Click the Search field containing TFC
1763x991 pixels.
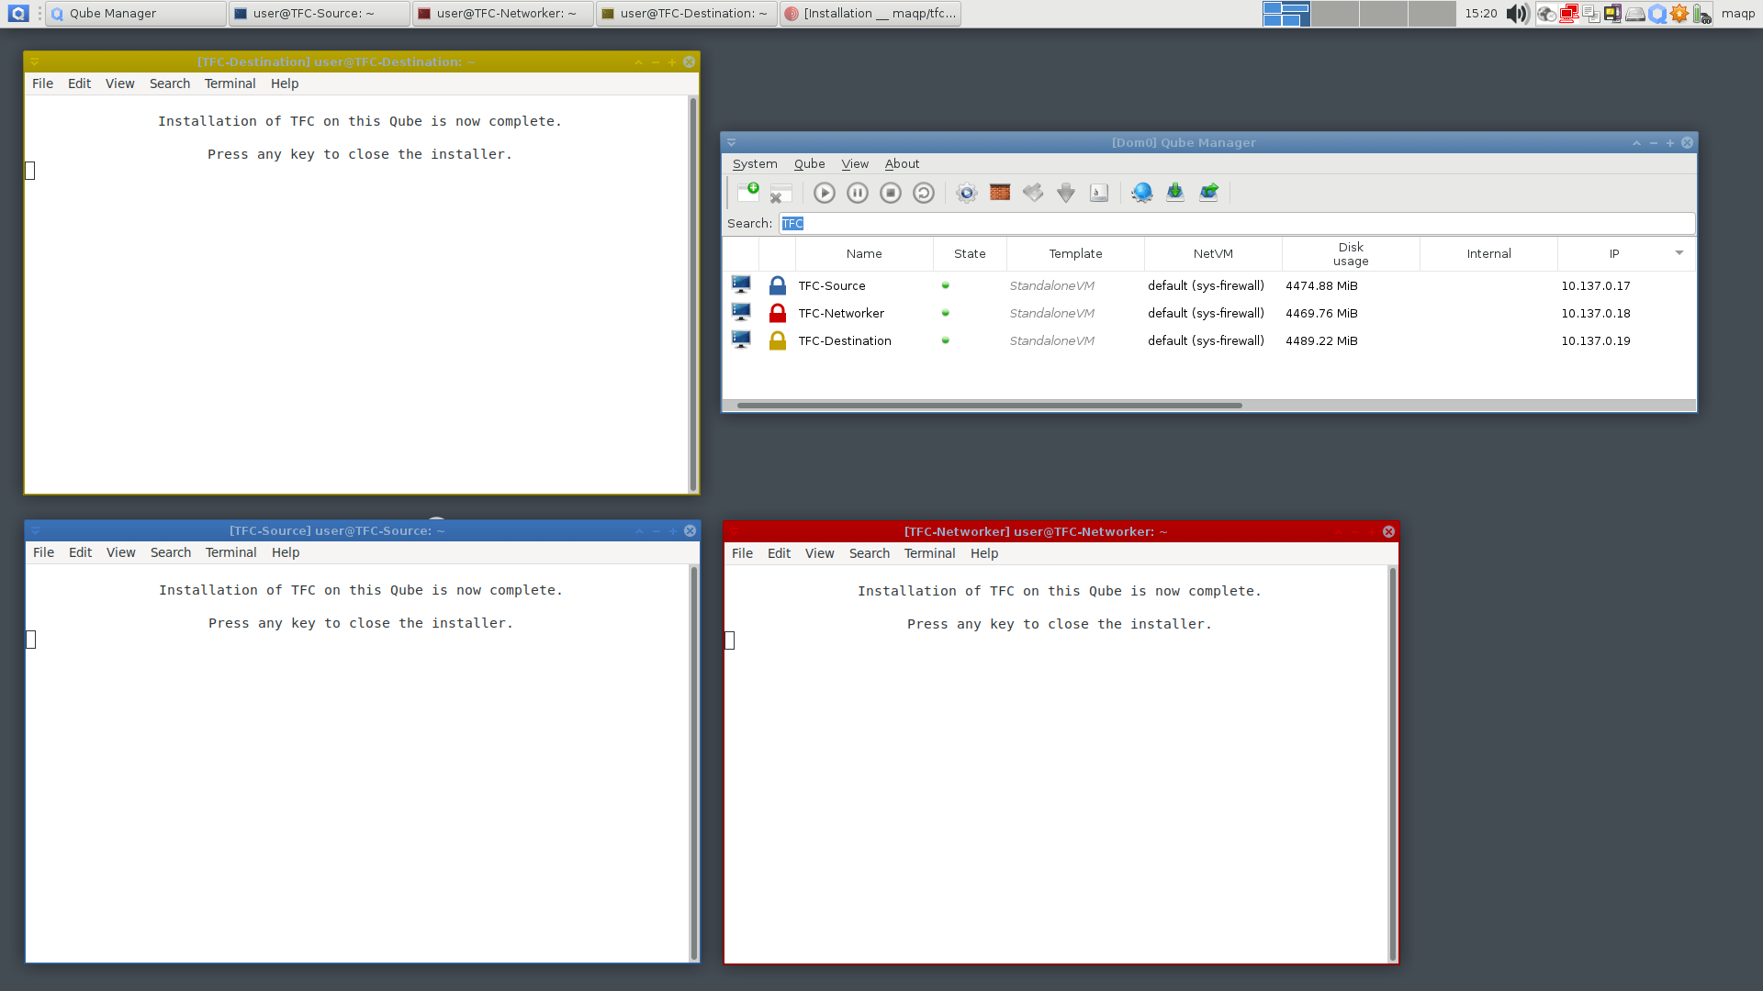[1236, 223]
